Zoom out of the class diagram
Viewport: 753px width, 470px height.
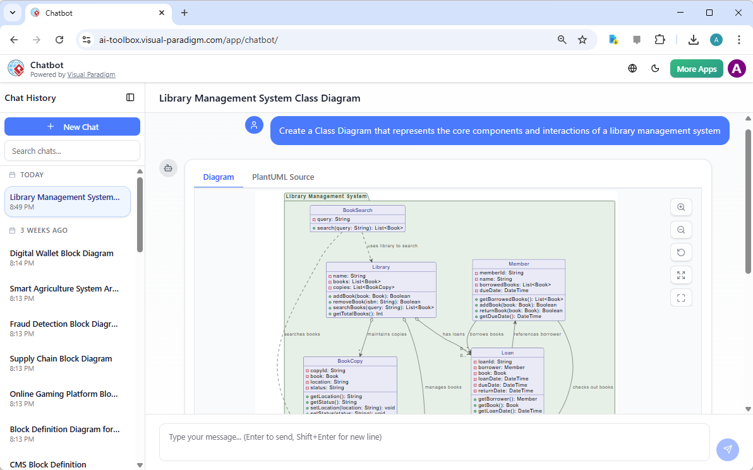681,230
